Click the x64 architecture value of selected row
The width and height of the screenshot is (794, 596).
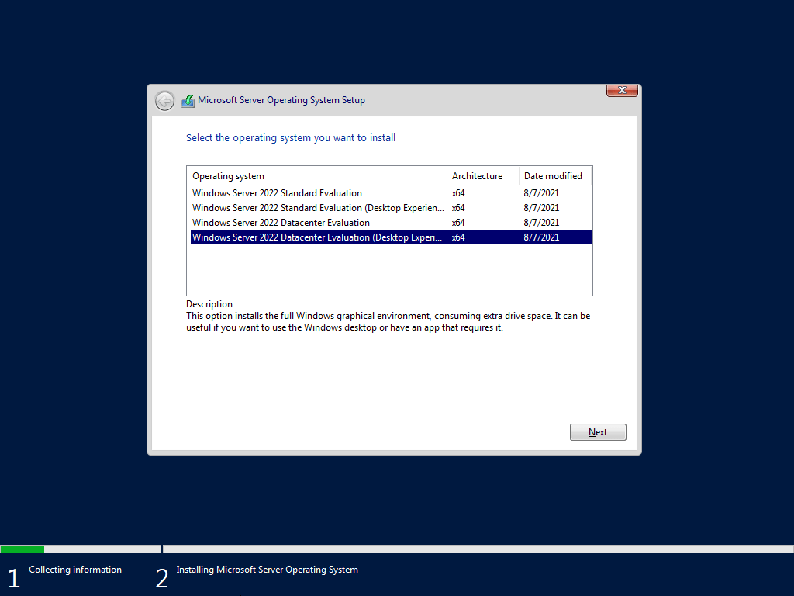point(457,237)
